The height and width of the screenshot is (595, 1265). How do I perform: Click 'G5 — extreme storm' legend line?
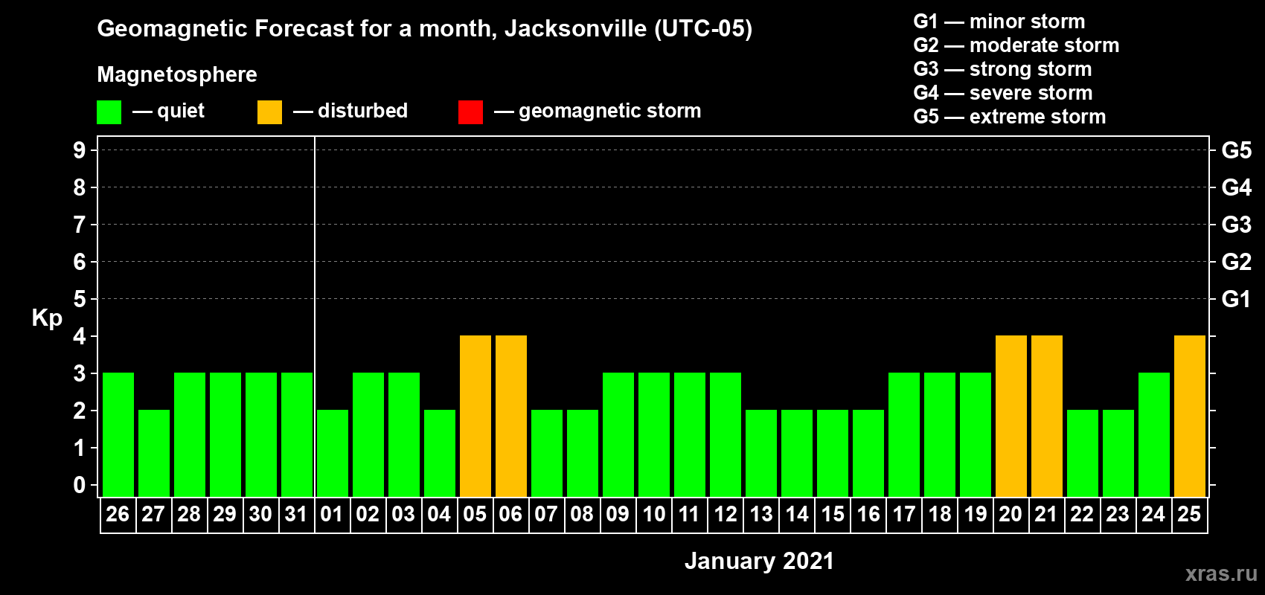tap(1010, 117)
